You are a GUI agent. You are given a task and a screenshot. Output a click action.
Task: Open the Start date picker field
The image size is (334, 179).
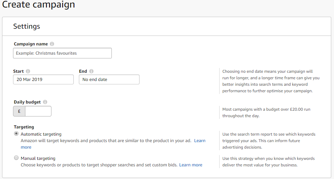(44, 79)
